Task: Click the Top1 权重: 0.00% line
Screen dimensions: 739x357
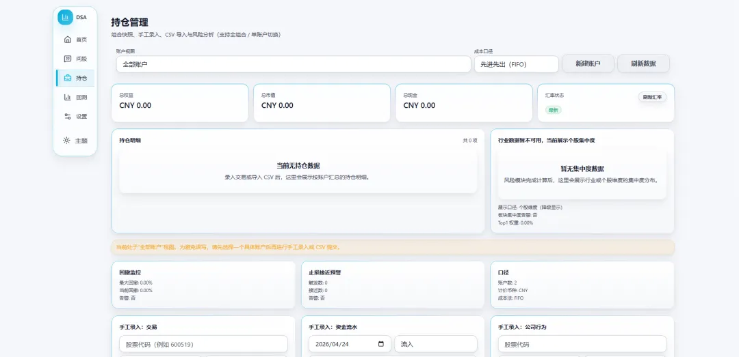Action: coord(516,223)
